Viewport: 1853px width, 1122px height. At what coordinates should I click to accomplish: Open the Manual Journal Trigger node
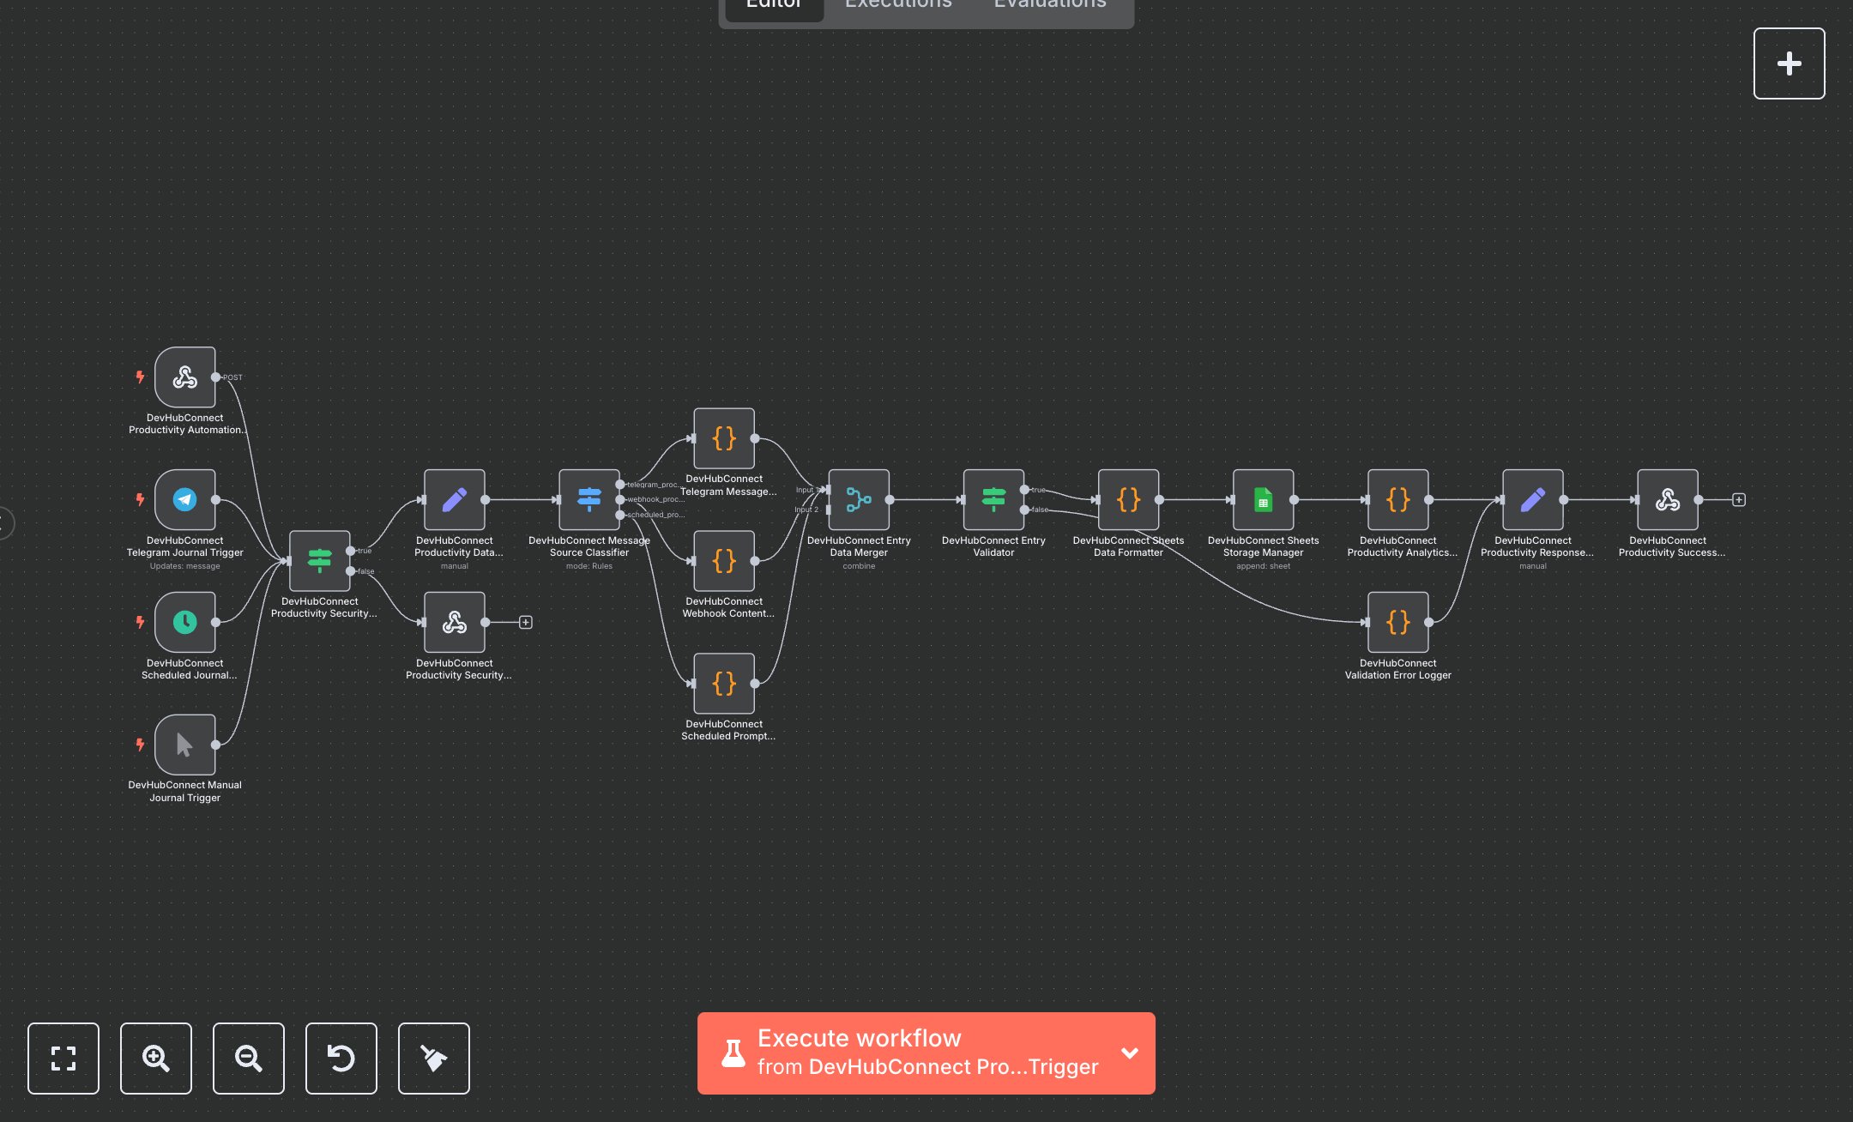[184, 745]
